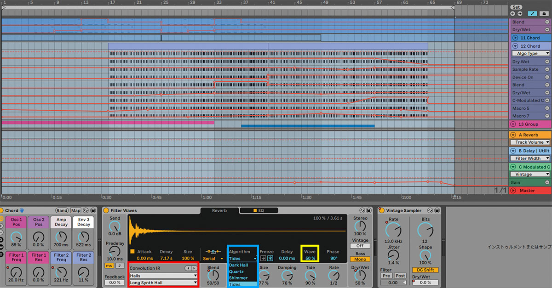Screen dimensions: 552x288
Task: Toggle the Vintage Sampler device activator
Action: [x=381, y=210]
